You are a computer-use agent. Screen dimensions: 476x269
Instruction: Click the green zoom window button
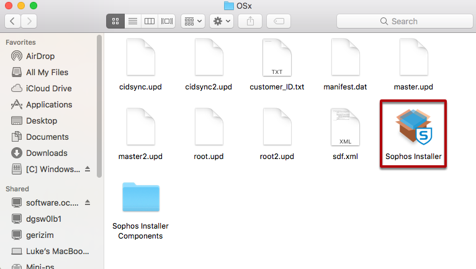34,6
